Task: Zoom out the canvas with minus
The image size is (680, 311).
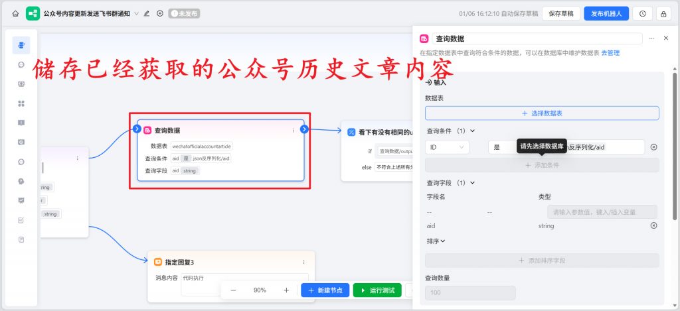Action: click(x=233, y=290)
